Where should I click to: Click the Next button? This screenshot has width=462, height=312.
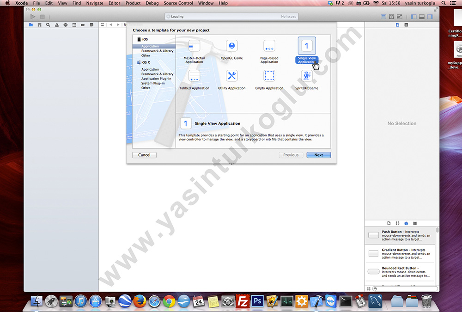318,155
